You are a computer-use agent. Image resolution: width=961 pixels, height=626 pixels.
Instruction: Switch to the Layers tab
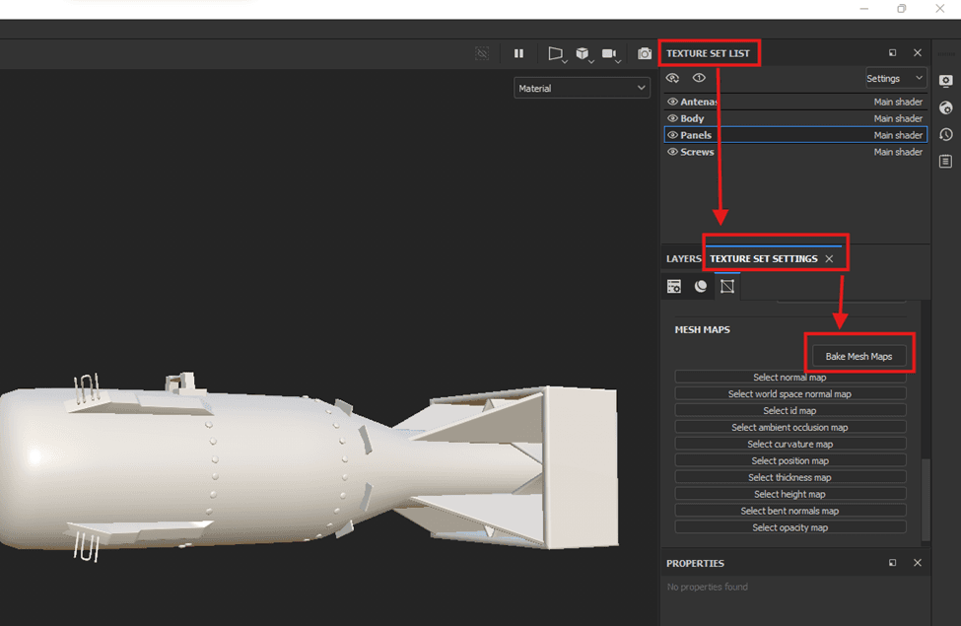(683, 258)
